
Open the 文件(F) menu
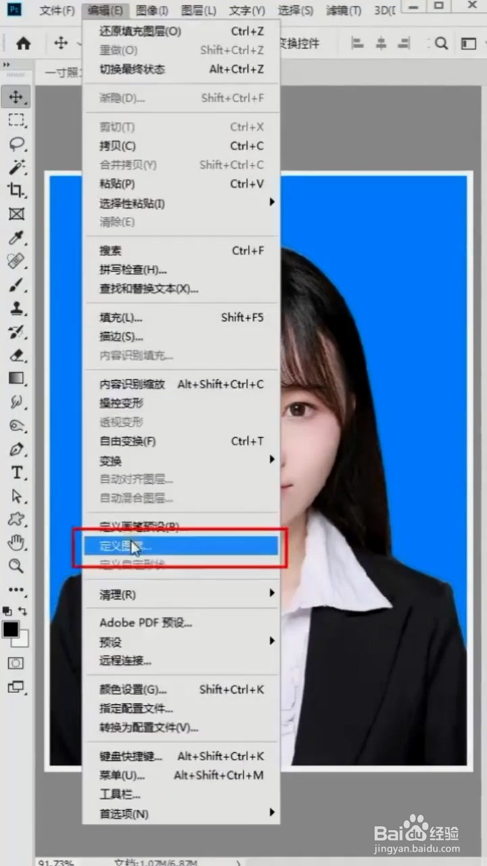click(x=57, y=11)
